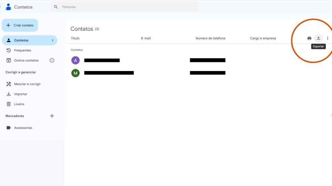
Task: Click the Mesclar e corrigir wrench icon
Action: pos(8,84)
